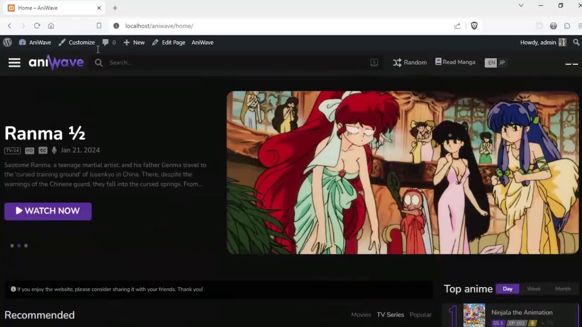The height and width of the screenshot is (327, 582).
Task: Click the aniwave site logo
Action: point(56,62)
